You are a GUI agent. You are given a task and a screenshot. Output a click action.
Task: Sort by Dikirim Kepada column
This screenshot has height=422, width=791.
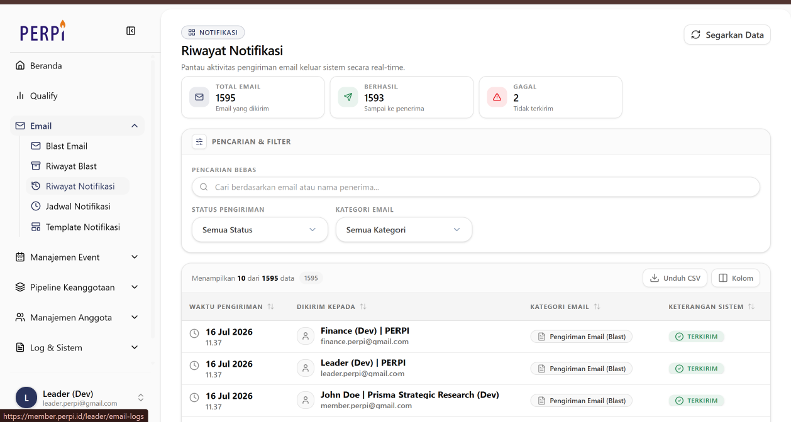[331, 306]
